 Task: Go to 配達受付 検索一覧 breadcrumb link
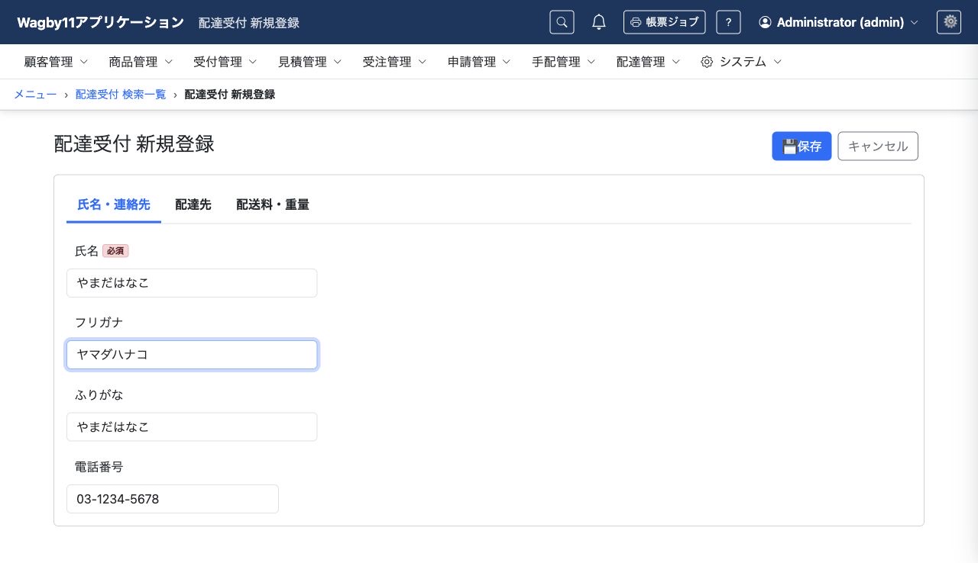coord(121,95)
